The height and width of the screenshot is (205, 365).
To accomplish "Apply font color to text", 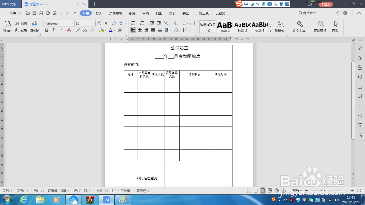I will pos(110,30).
